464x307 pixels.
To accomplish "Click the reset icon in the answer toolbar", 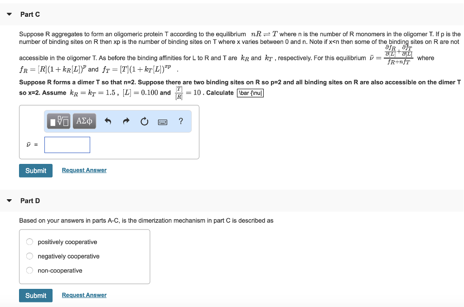I will (x=144, y=121).
